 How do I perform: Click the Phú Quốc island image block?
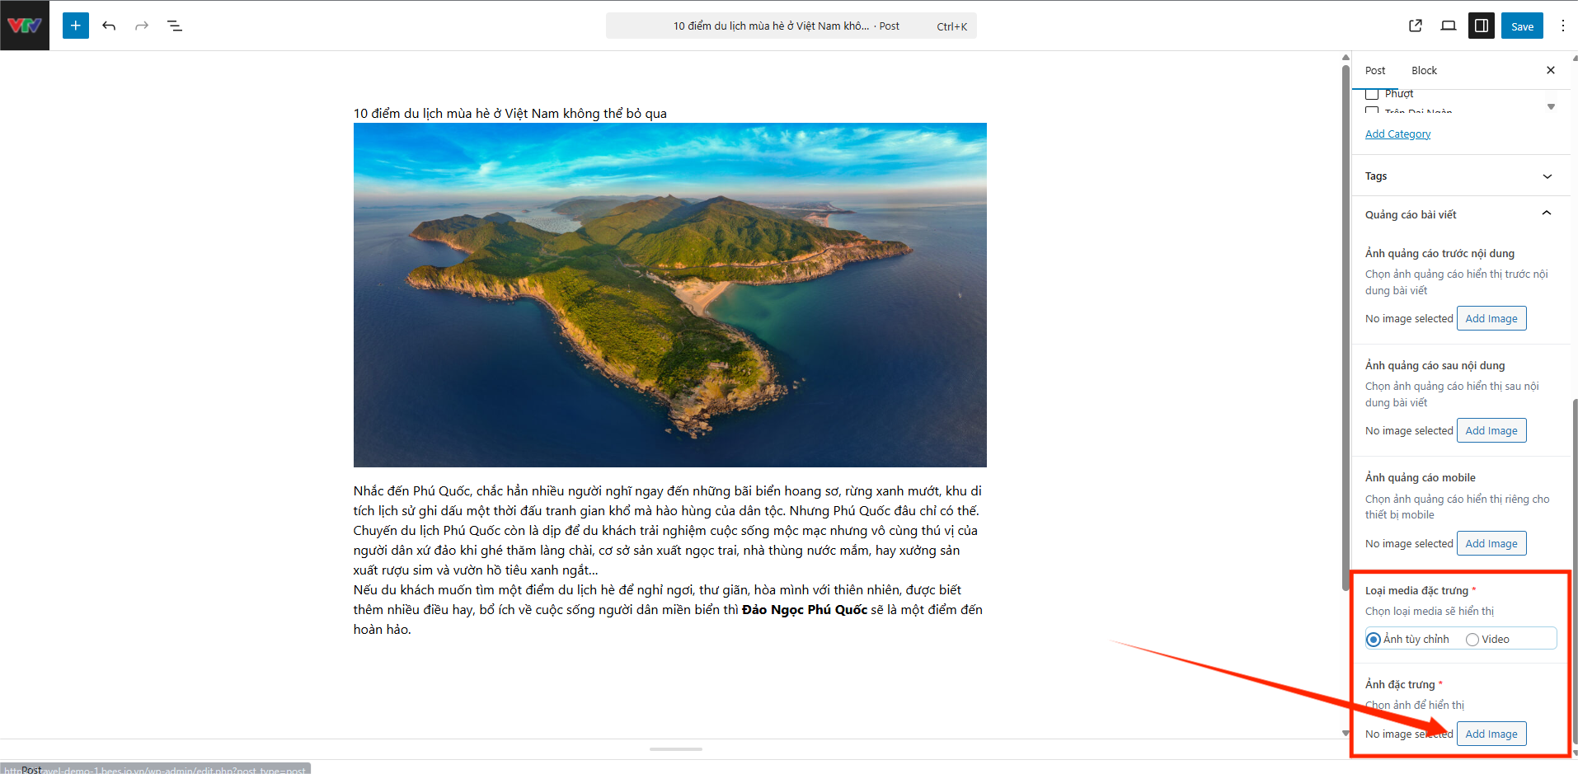669,295
